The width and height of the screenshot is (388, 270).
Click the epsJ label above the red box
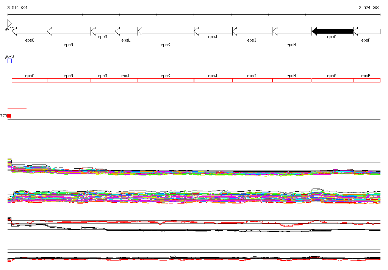[213, 76]
